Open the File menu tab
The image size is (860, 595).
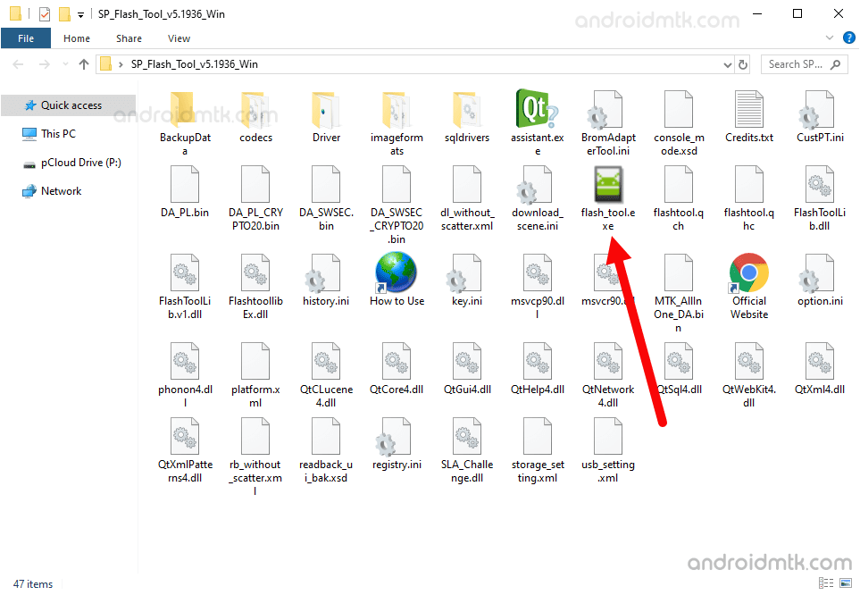click(26, 38)
